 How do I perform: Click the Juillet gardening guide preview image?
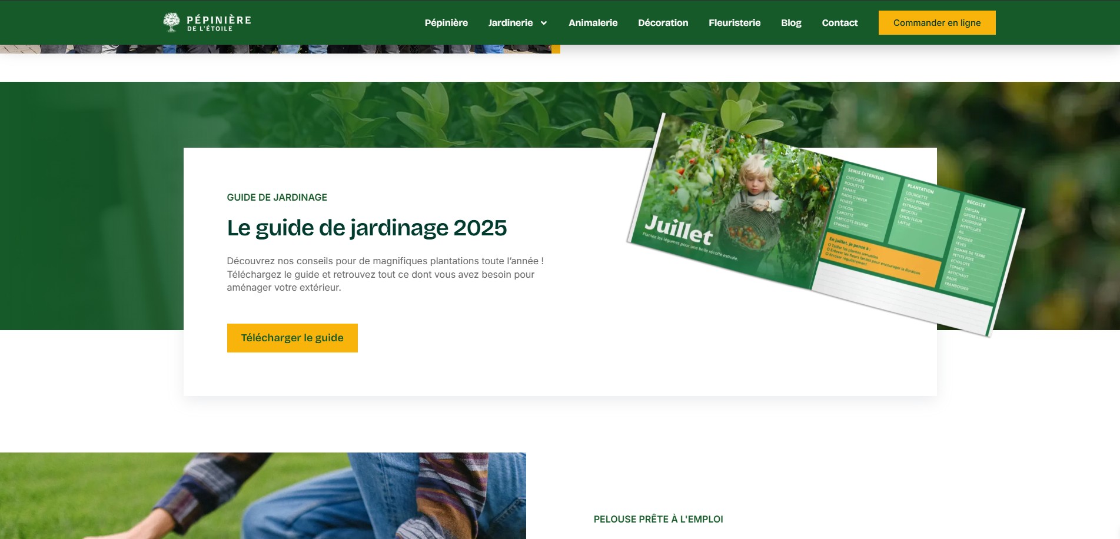[x=825, y=224]
